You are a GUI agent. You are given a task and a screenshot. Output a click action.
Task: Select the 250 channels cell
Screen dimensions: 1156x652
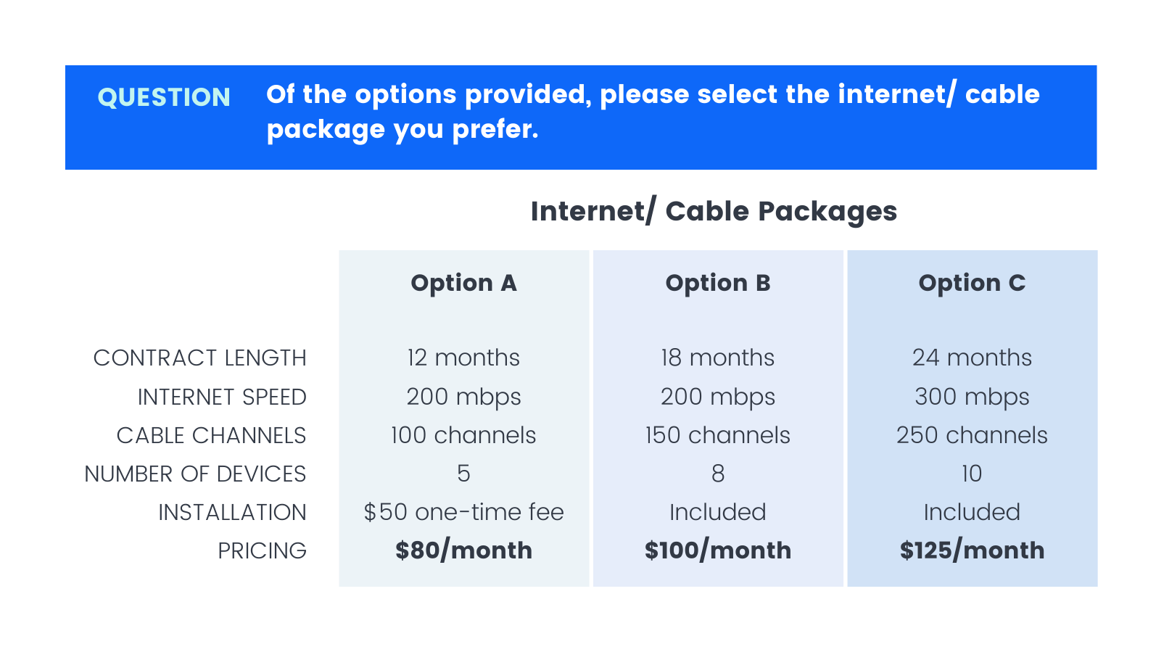(x=972, y=435)
